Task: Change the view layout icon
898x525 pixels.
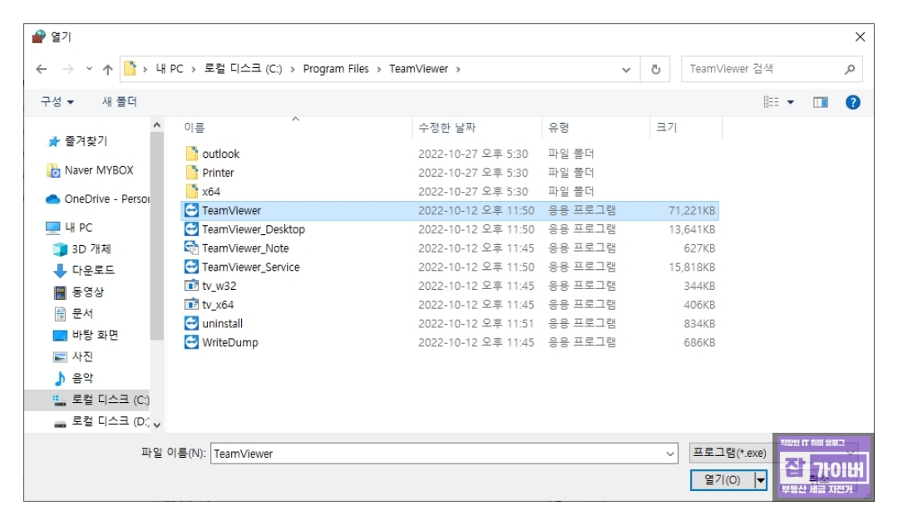Action: click(771, 102)
